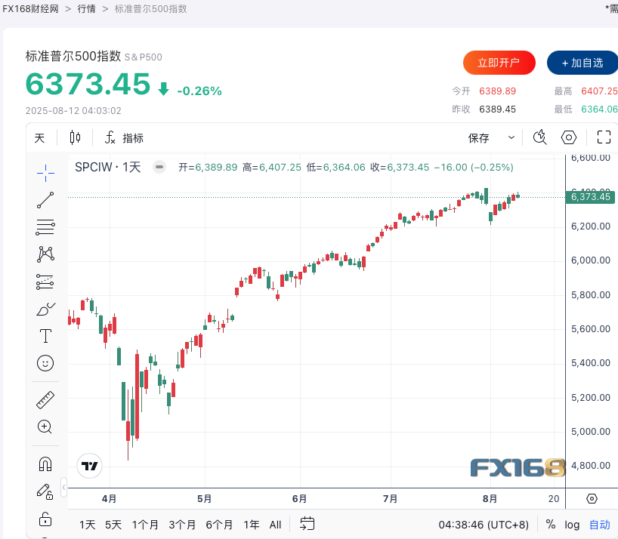618x539 pixels.
Task: Enter fullscreen chart mode
Action: coord(604,137)
